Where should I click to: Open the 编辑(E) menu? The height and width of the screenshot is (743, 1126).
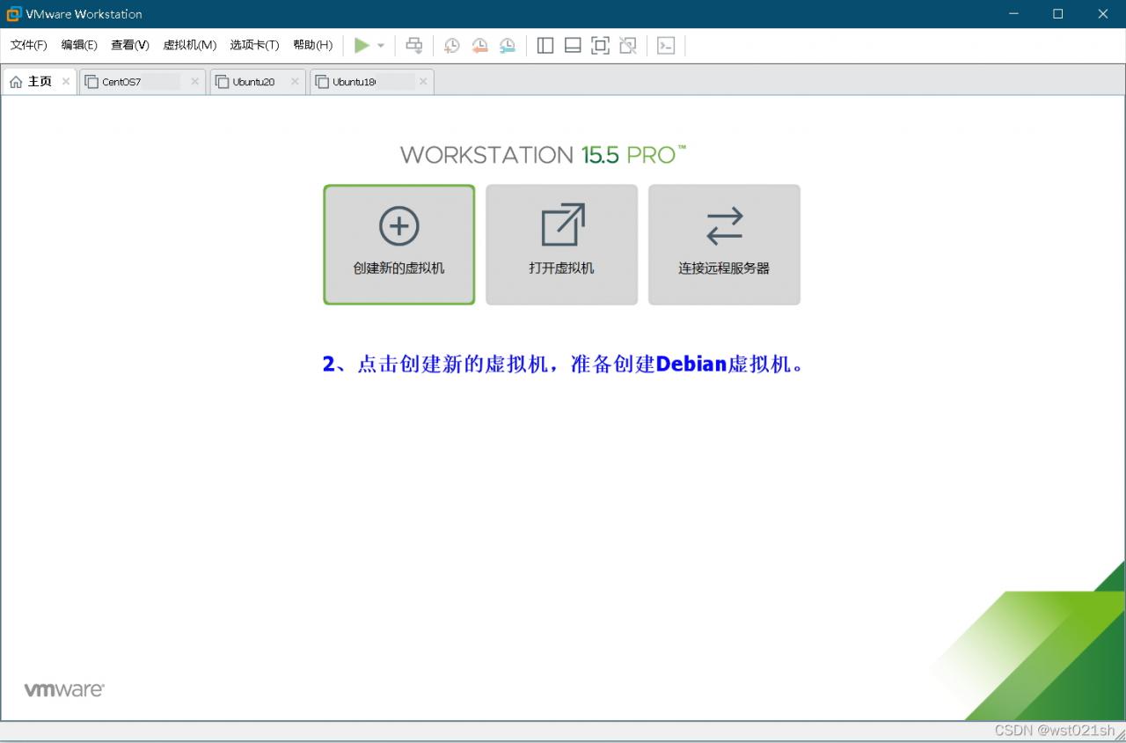pyautogui.click(x=79, y=45)
